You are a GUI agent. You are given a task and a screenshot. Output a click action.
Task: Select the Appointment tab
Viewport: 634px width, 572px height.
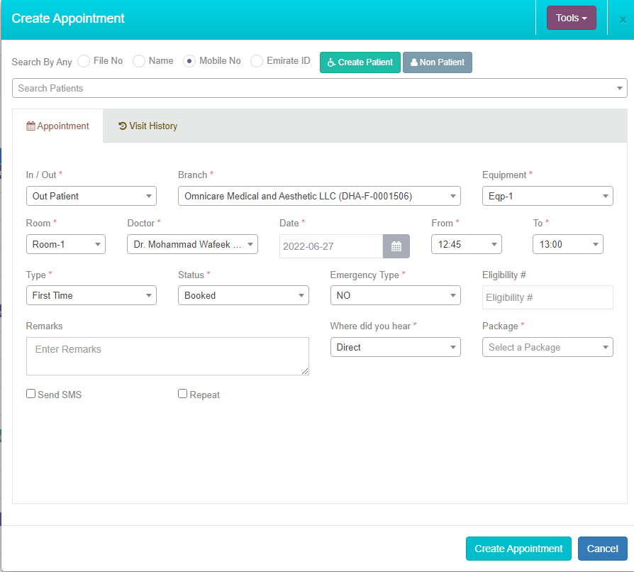pyautogui.click(x=58, y=126)
